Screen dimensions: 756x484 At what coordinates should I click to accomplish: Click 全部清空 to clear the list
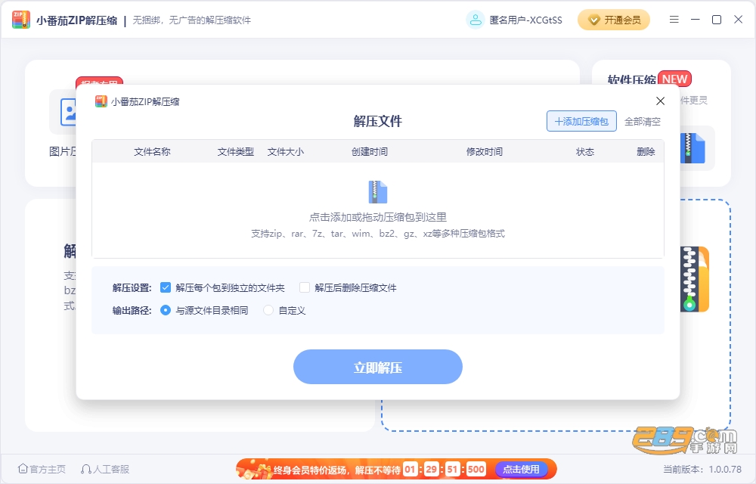coord(642,122)
